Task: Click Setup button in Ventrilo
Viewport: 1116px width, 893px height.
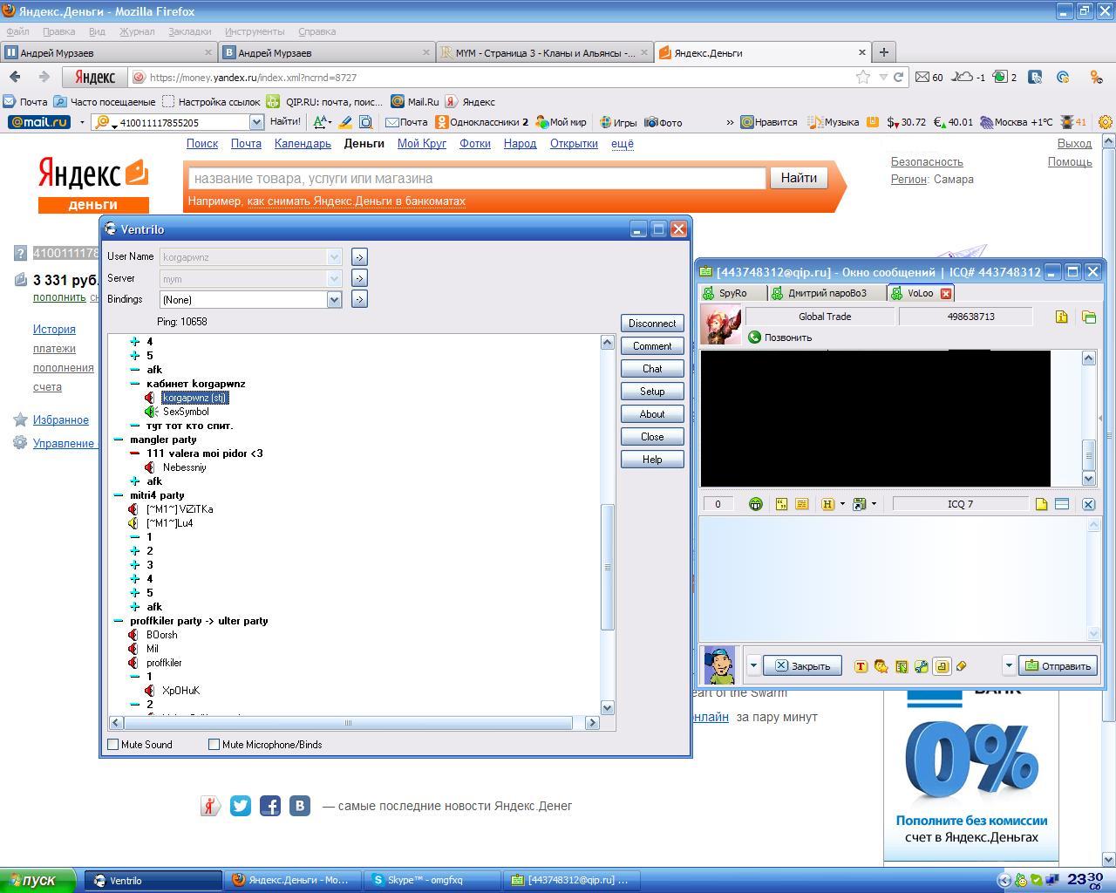Action: click(x=652, y=392)
